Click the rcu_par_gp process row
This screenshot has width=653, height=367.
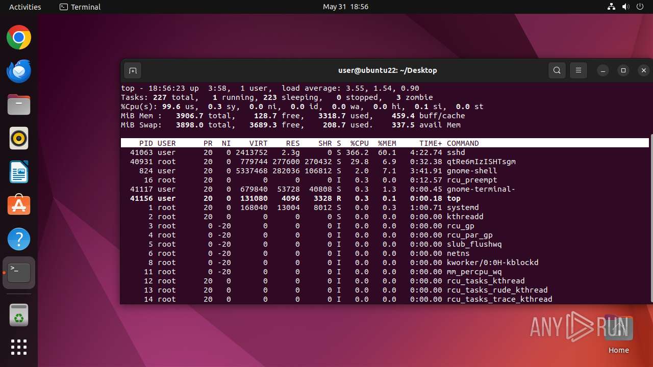click(385, 235)
